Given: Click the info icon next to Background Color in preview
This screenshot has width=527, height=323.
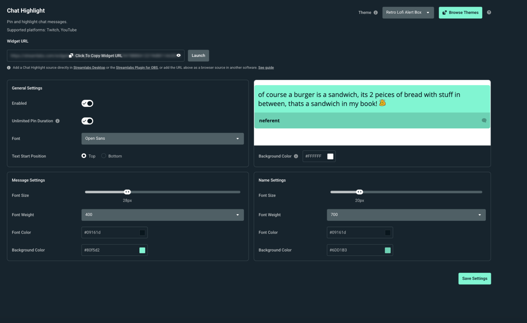Looking at the screenshot, I should click(x=296, y=156).
